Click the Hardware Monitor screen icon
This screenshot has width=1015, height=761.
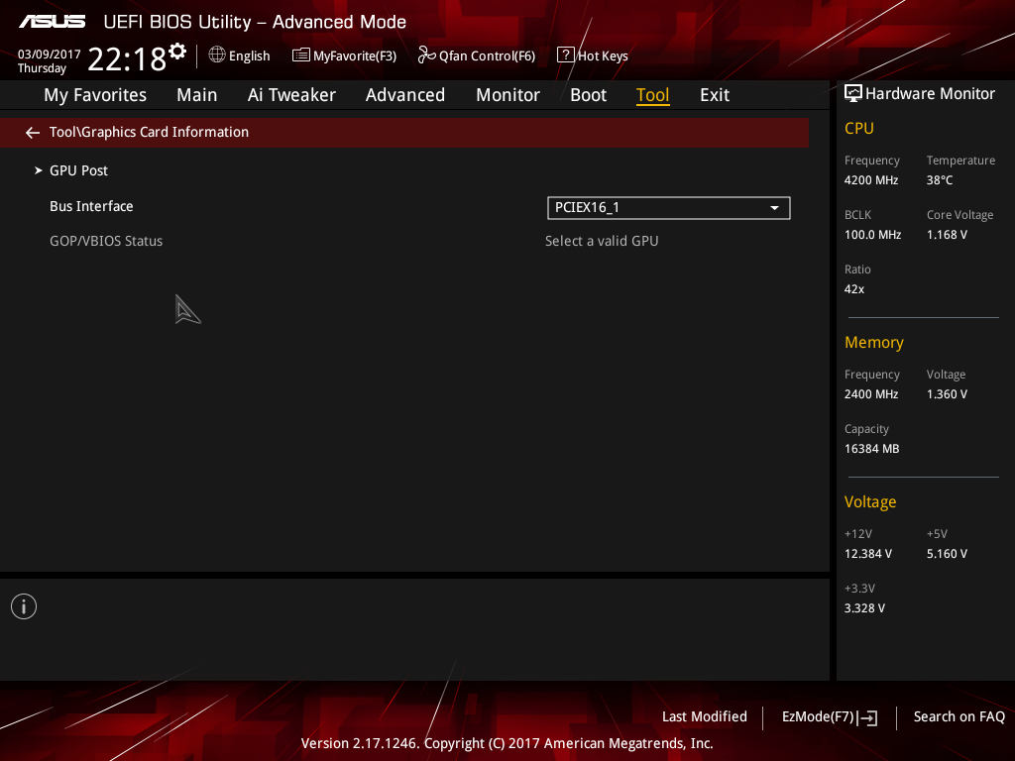click(853, 93)
